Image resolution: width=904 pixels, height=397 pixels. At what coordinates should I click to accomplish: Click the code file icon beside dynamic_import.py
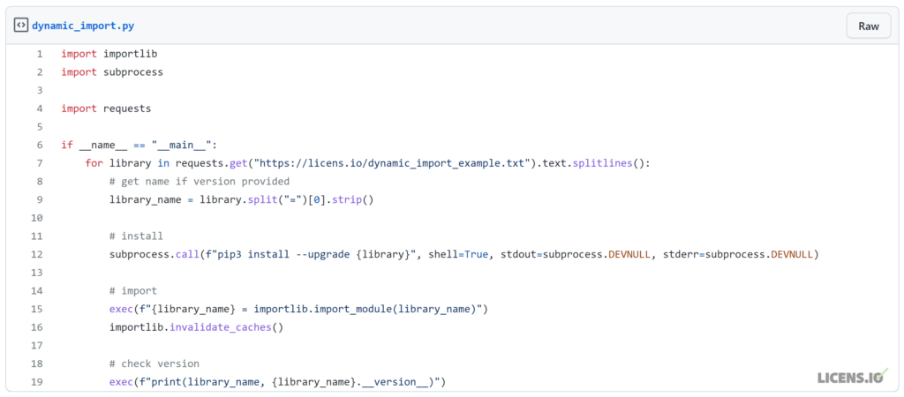click(21, 26)
